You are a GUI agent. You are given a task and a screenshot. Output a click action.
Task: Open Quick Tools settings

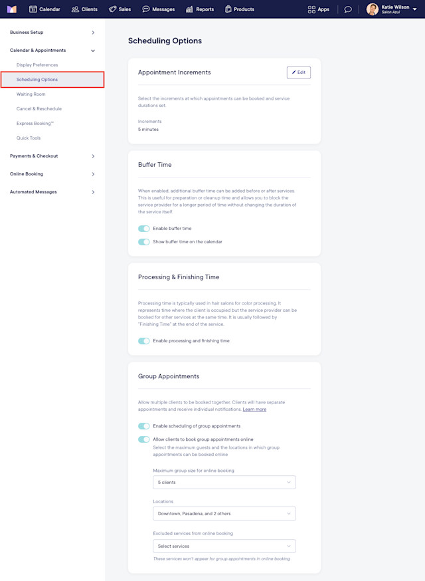29,138
